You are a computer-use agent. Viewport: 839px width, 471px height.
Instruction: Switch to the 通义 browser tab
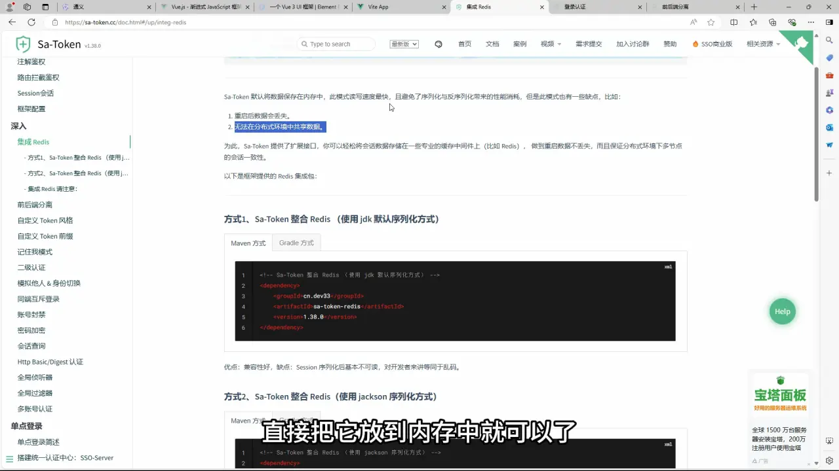click(x=105, y=7)
